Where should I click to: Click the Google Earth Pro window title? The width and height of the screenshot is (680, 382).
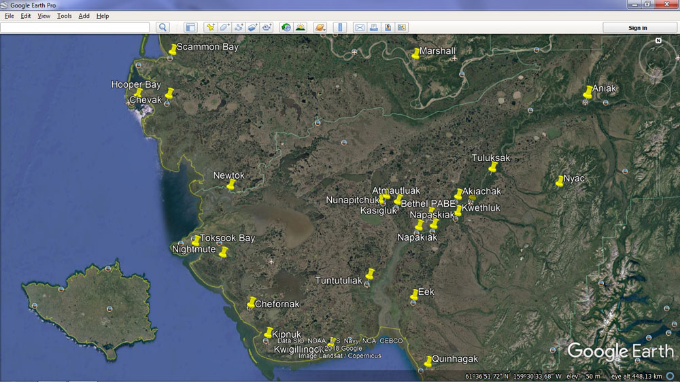coord(33,5)
